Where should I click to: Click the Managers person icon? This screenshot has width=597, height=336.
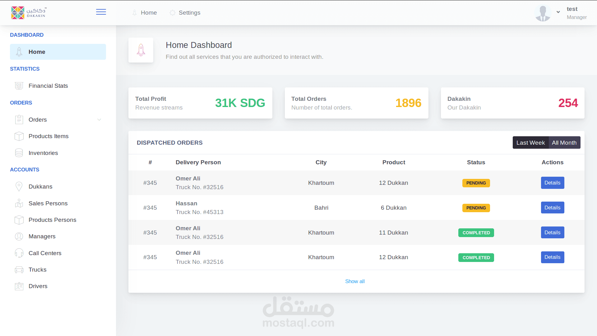[19, 236]
